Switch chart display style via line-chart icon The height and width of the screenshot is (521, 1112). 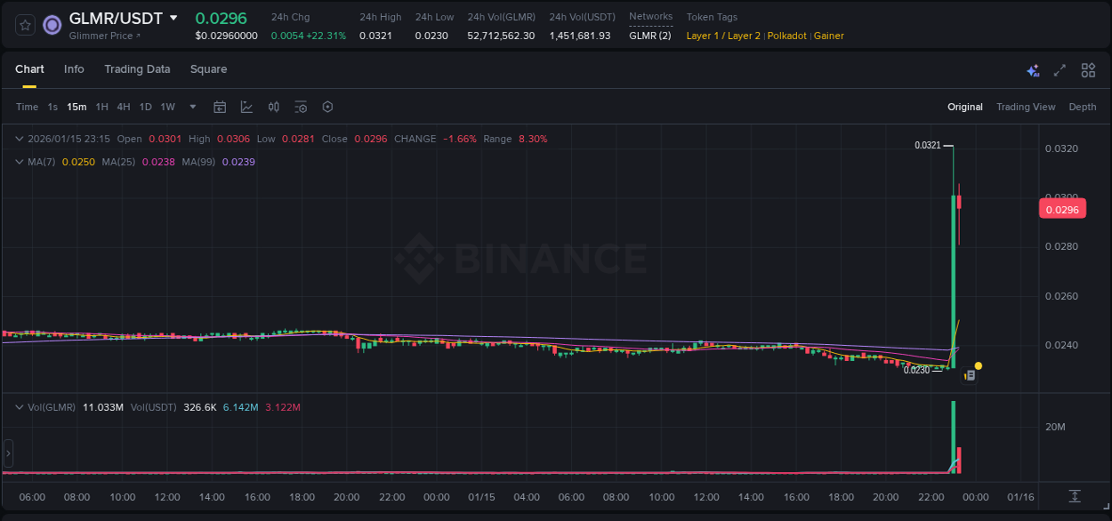click(x=246, y=107)
